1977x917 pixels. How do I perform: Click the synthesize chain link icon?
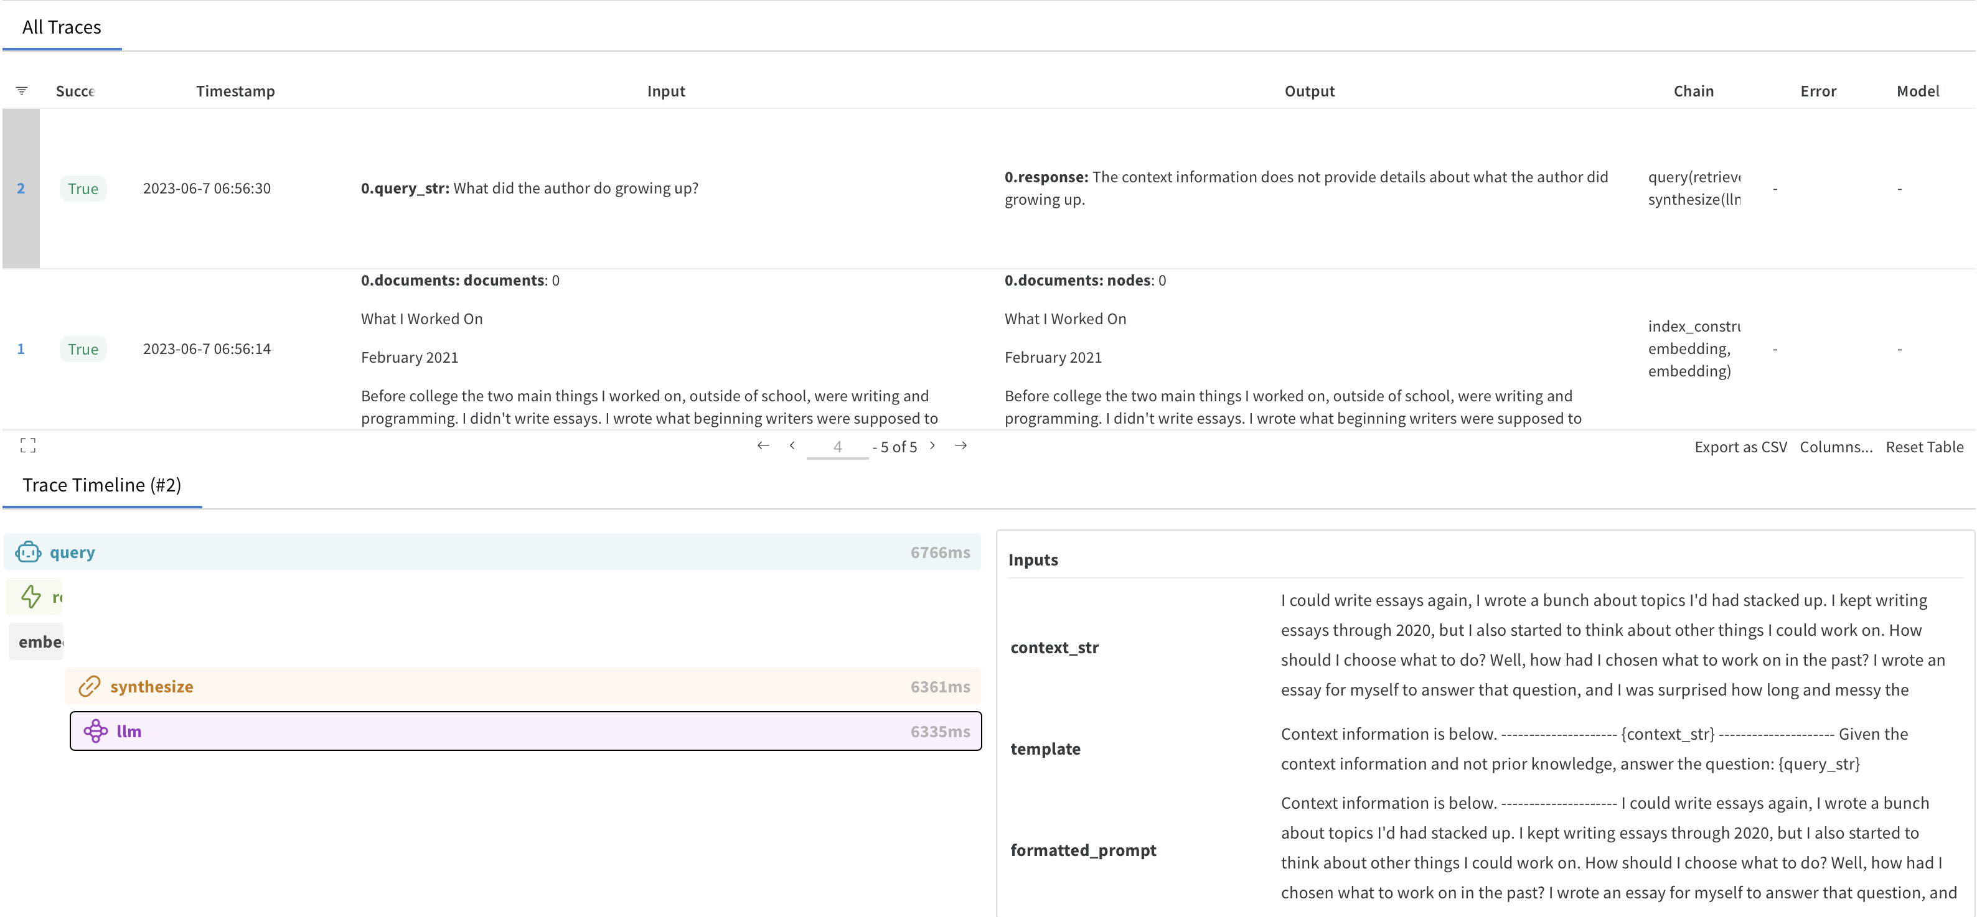tap(90, 686)
